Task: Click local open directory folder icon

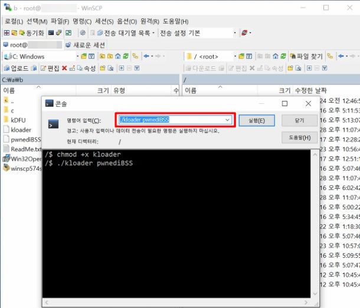Action: [84, 56]
